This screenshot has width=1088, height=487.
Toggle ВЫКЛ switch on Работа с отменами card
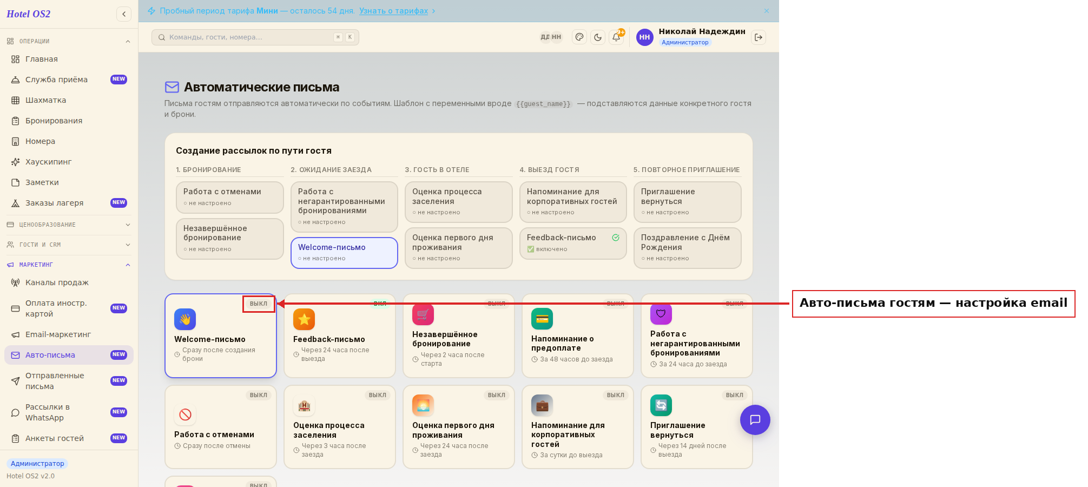259,395
